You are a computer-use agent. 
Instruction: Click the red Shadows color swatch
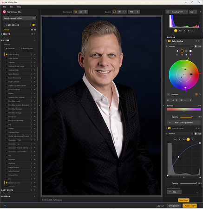coord(196,94)
